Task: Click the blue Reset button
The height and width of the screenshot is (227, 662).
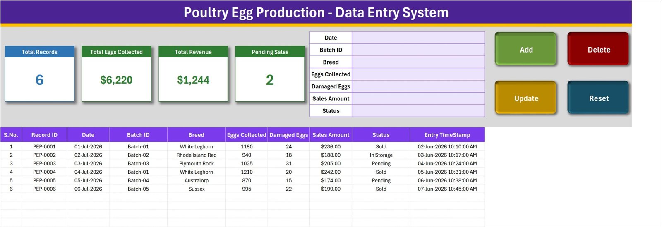Action: pos(599,98)
